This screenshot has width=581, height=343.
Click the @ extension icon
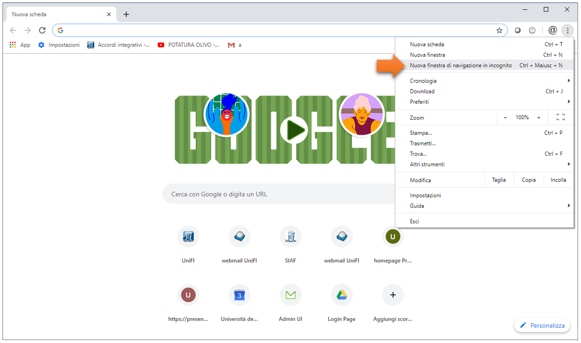tap(553, 30)
